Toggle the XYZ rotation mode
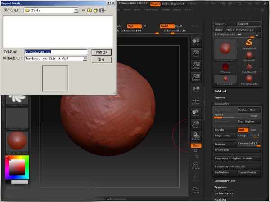Image resolution: width=270 pixels, height=202 pixels. tap(196, 145)
